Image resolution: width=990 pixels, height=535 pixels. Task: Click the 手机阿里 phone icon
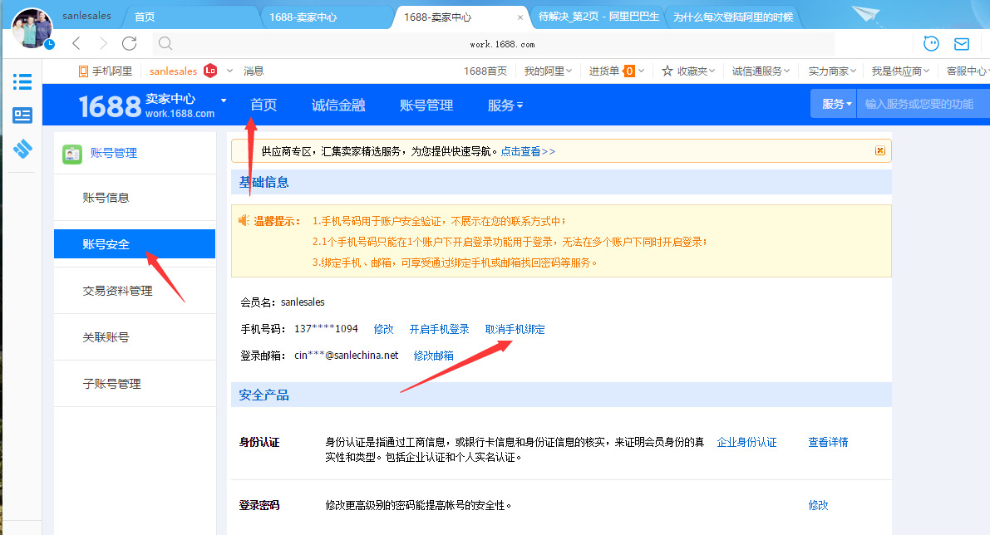tap(83, 71)
